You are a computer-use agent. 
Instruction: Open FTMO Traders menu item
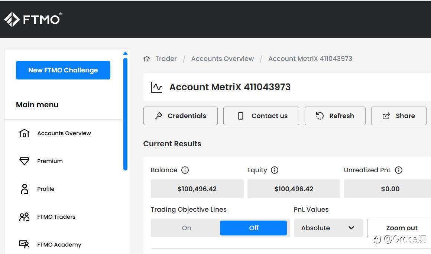pyautogui.click(x=56, y=217)
